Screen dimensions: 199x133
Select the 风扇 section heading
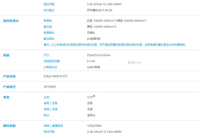click(6, 55)
